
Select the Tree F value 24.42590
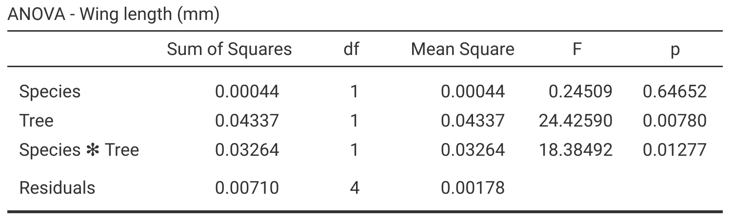pyautogui.click(x=575, y=120)
